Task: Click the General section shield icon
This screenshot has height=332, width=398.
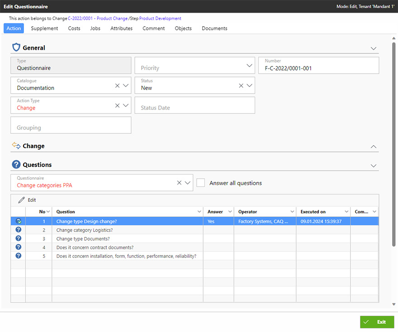Action: coord(16,47)
